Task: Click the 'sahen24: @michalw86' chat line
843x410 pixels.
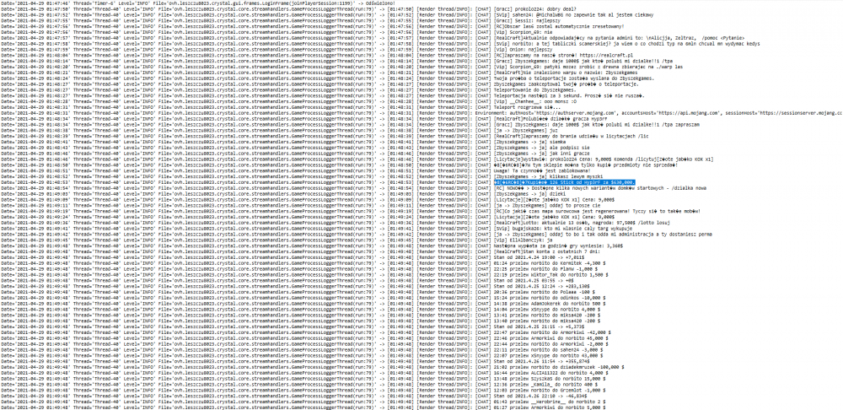Action: coord(573,13)
